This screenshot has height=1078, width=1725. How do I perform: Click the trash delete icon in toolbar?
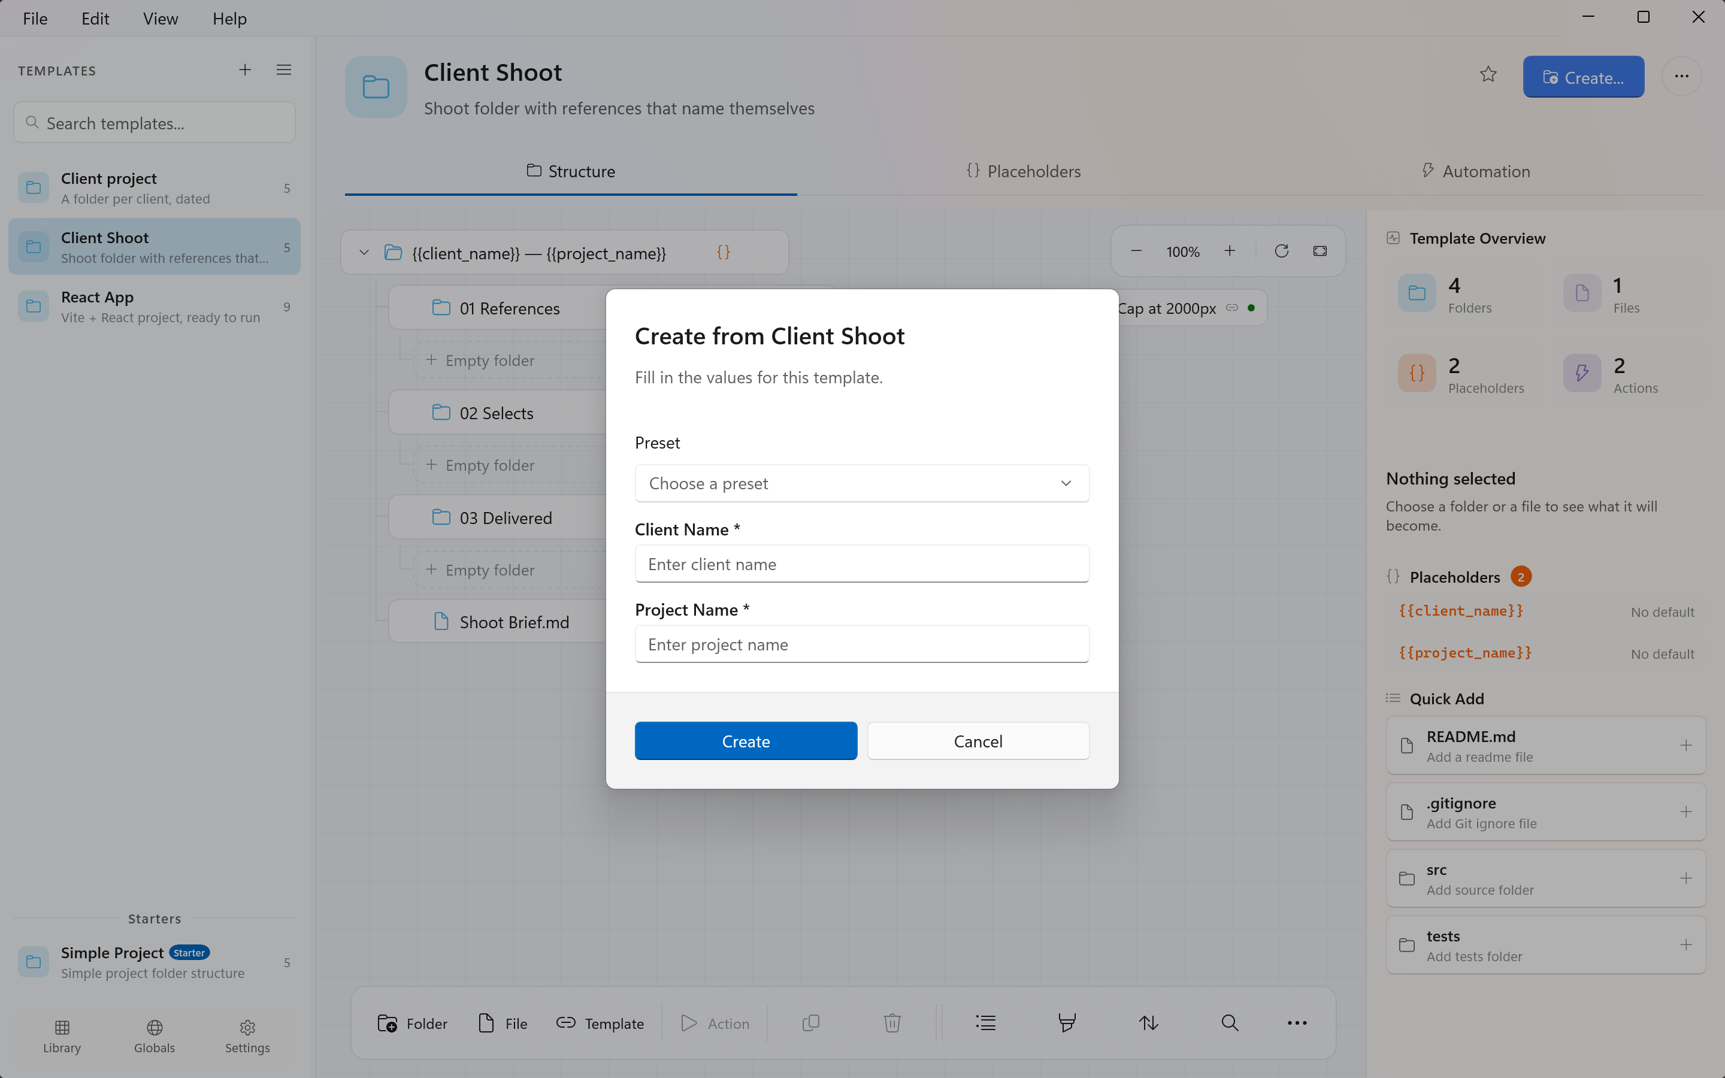[892, 1023]
